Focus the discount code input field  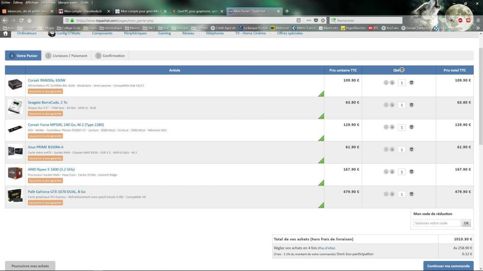(437, 223)
